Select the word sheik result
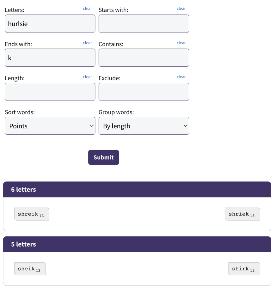Image resolution: width=275 pixels, height=288 pixels. [30, 269]
